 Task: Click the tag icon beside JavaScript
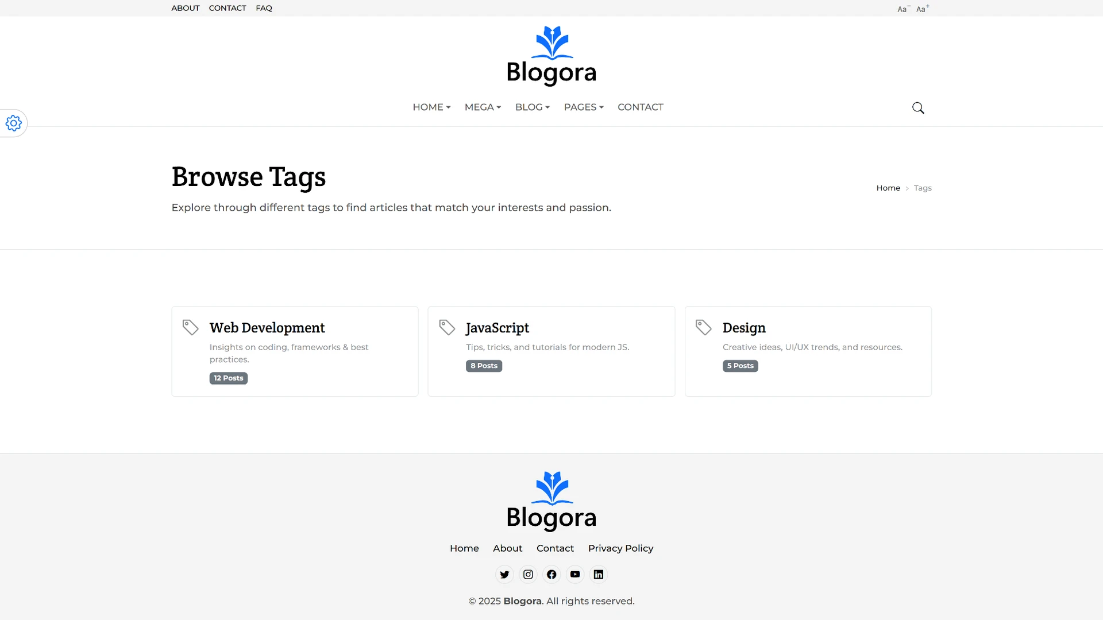(447, 327)
